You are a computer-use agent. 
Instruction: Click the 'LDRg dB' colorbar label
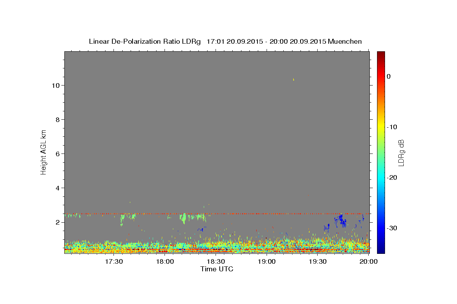pyautogui.click(x=401, y=153)
